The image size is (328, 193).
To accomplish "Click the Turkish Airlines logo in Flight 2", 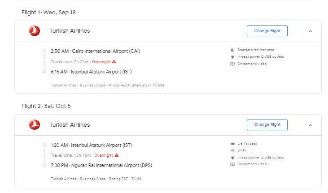I will [x=35, y=125].
